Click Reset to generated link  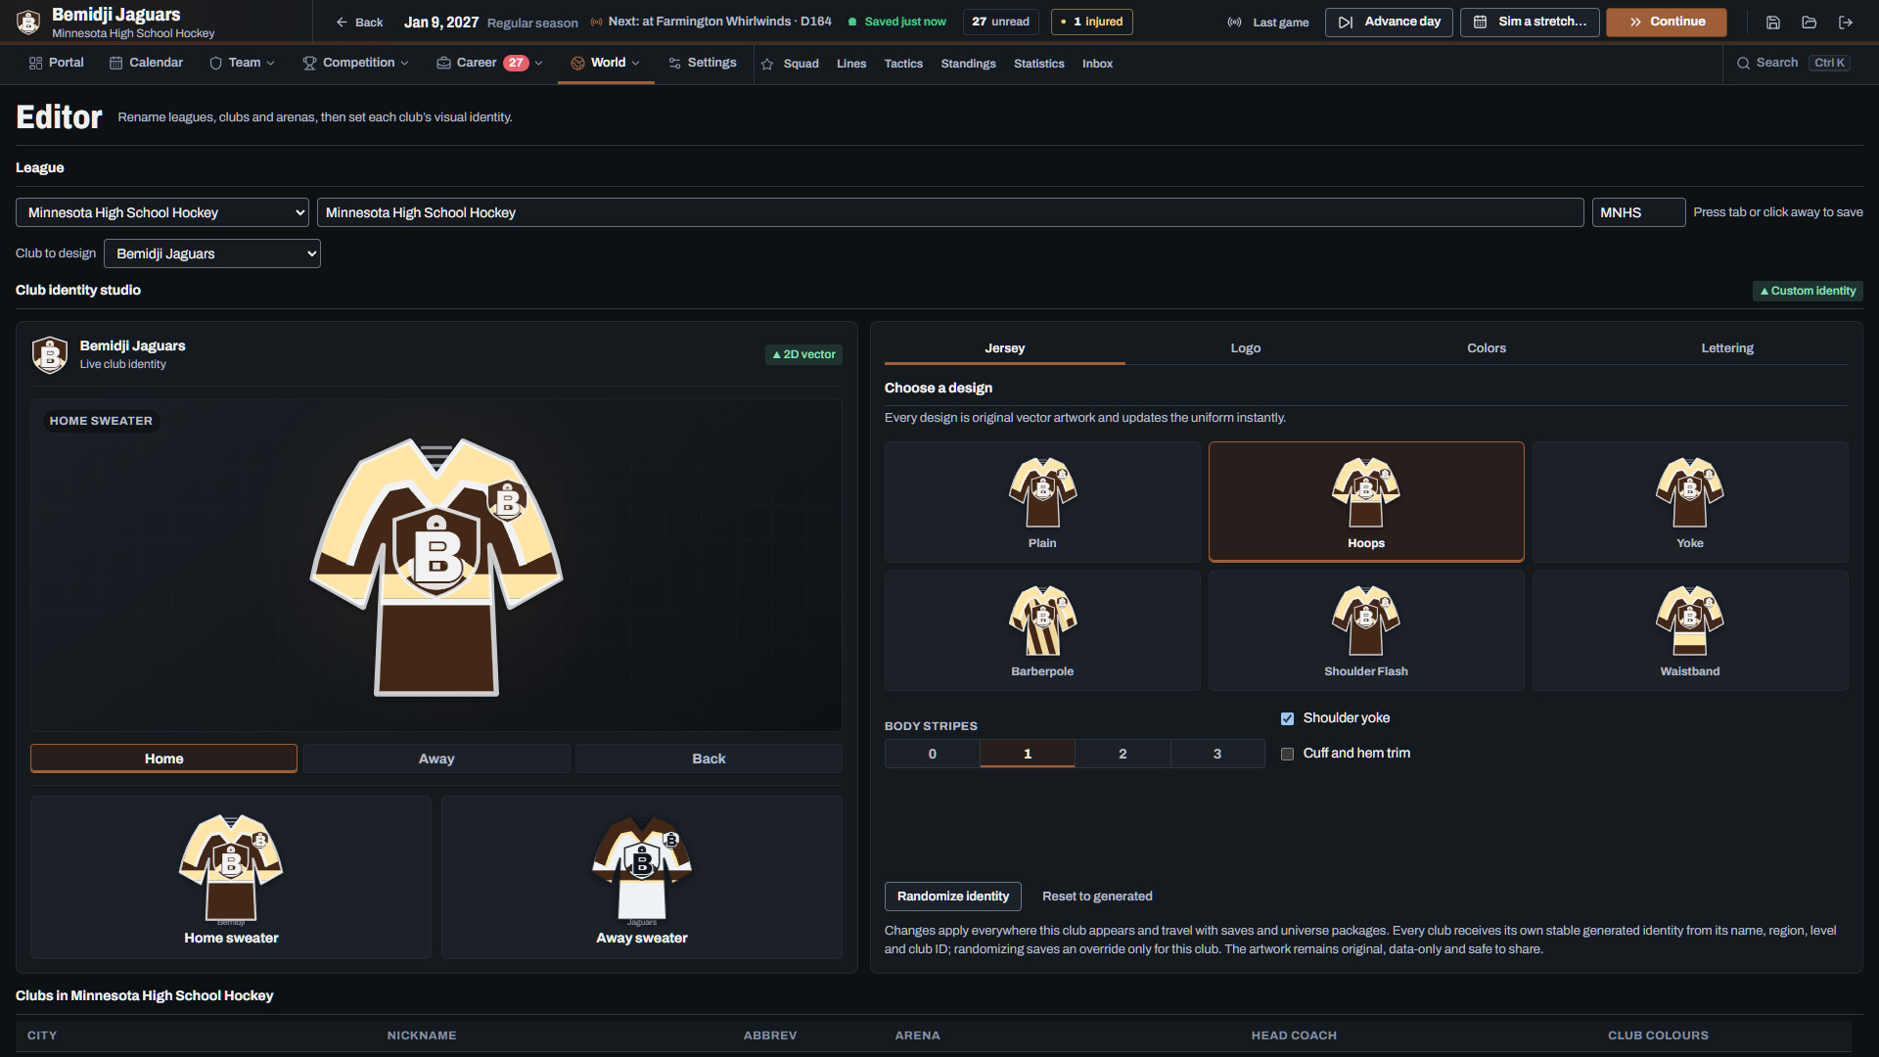click(1097, 896)
